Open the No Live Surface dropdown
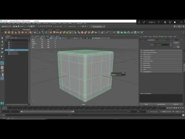This screenshot has width=185, height=139. 59,26
